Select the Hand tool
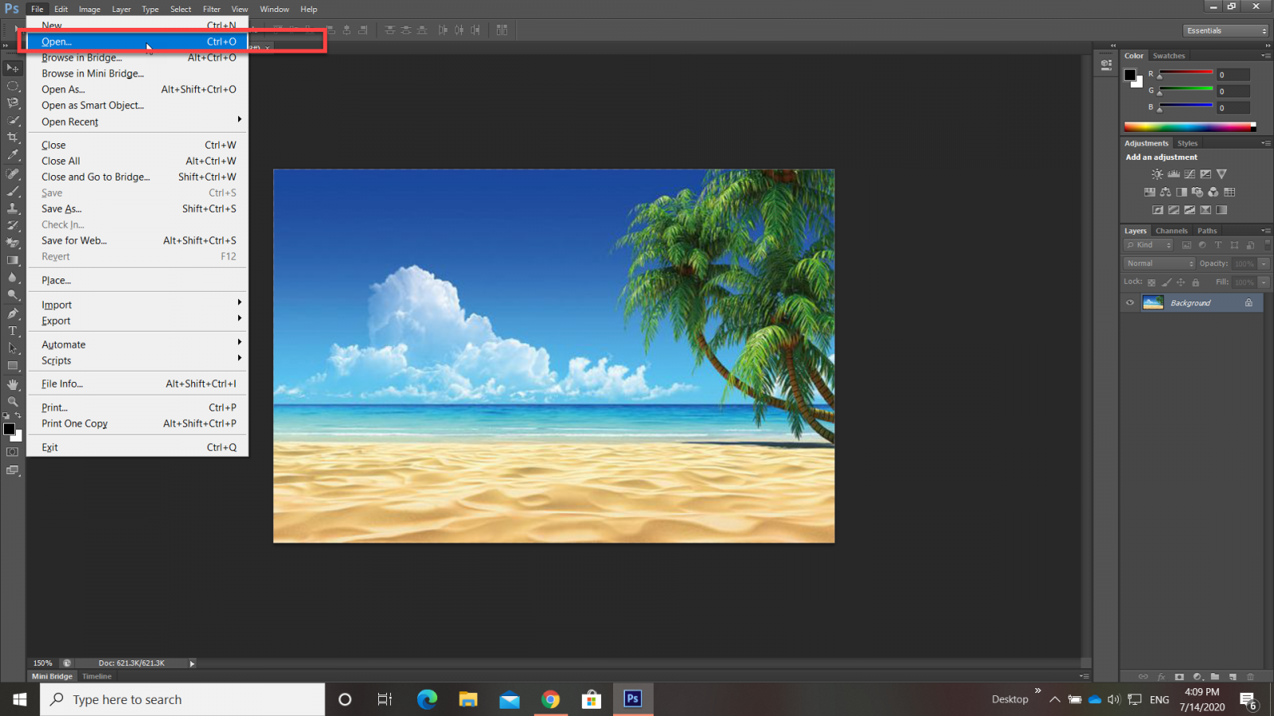 click(x=13, y=384)
